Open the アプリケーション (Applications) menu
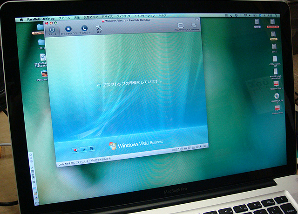Screen dimensions: 298x214 click(x=144, y=16)
